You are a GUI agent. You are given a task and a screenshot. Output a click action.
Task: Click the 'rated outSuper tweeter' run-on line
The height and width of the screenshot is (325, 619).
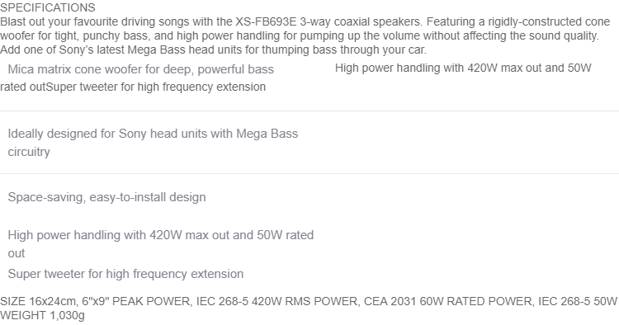[x=133, y=87]
